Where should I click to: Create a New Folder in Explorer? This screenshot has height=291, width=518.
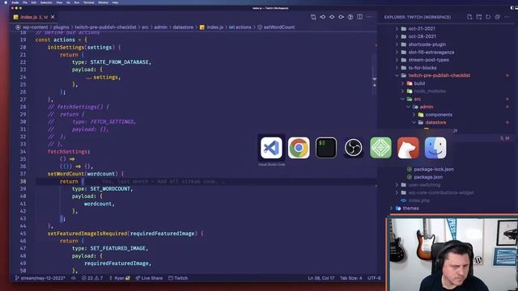478,17
